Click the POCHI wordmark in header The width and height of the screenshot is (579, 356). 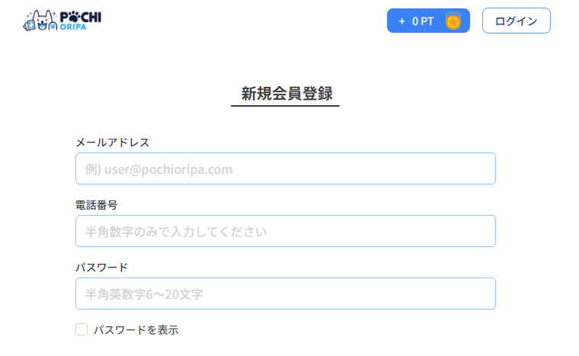click(x=81, y=17)
